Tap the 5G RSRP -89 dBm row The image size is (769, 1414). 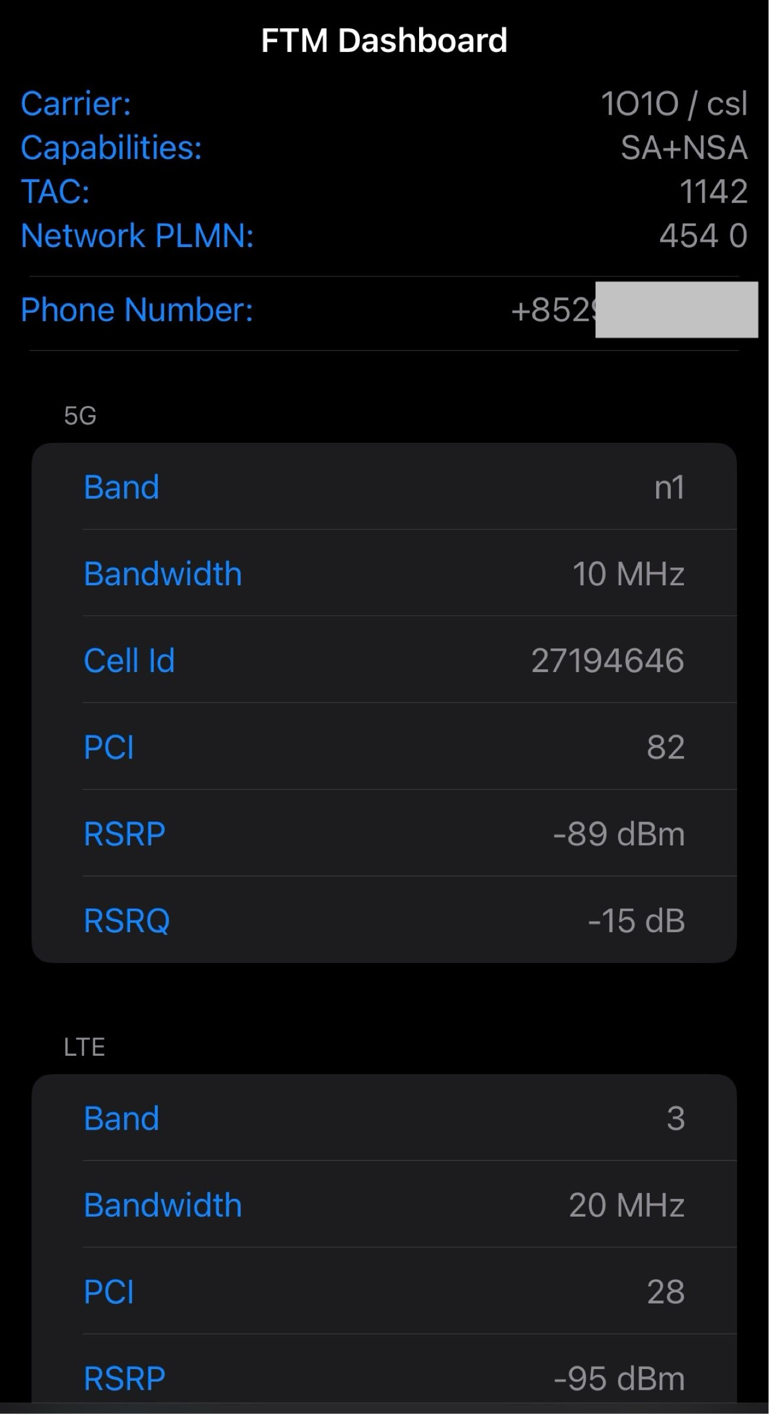384,833
